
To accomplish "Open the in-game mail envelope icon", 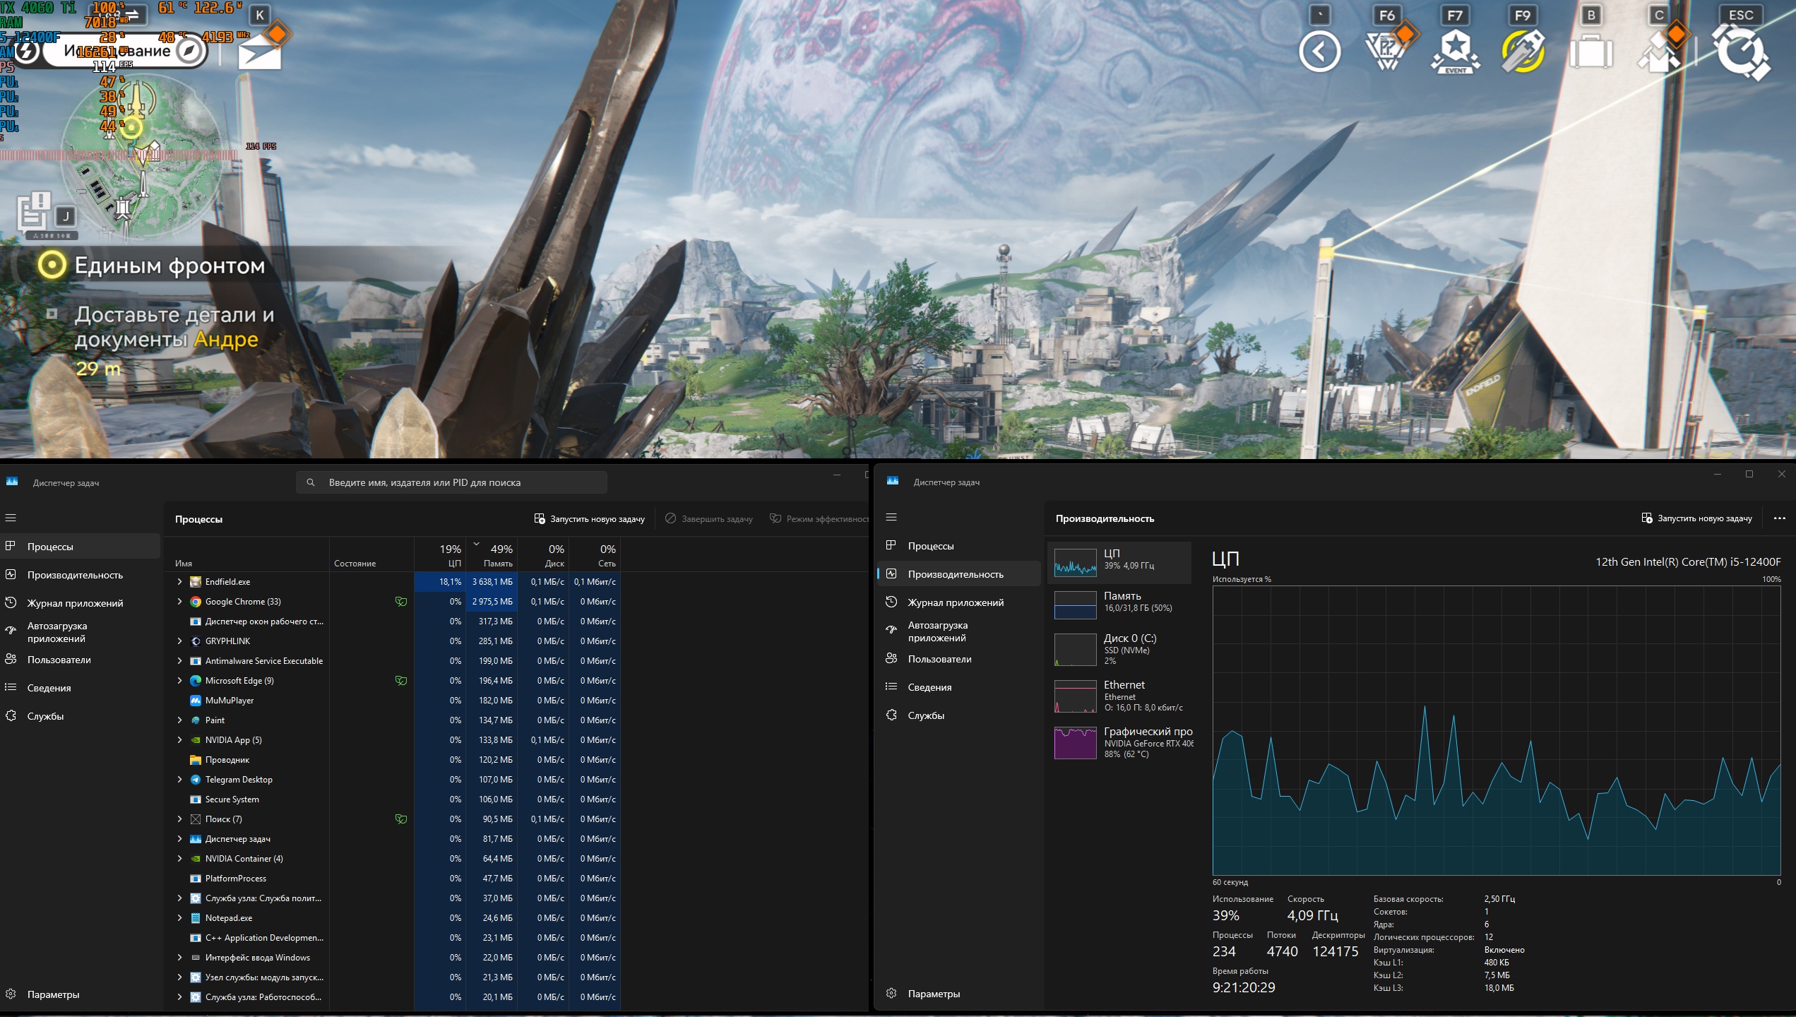I will click(259, 54).
